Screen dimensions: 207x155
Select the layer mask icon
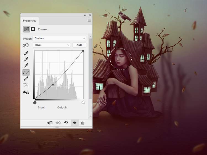33,29
